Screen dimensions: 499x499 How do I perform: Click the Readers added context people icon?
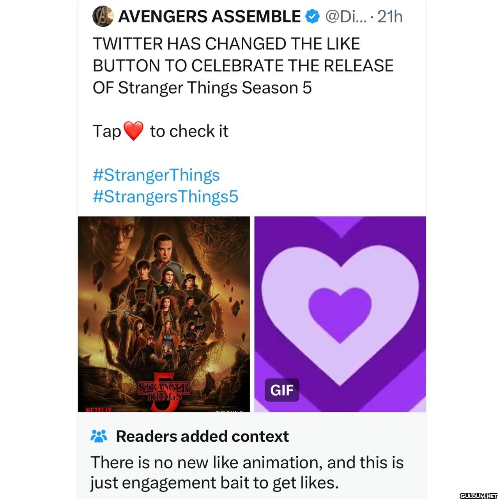tap(99, 436)
